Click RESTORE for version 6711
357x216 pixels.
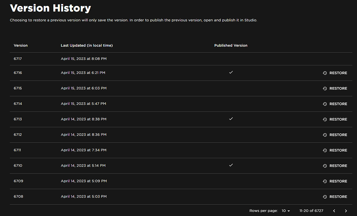[x=337, y=150]
